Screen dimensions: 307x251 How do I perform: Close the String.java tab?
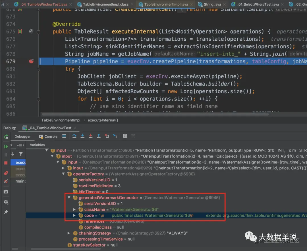click(x=224, y=4)
